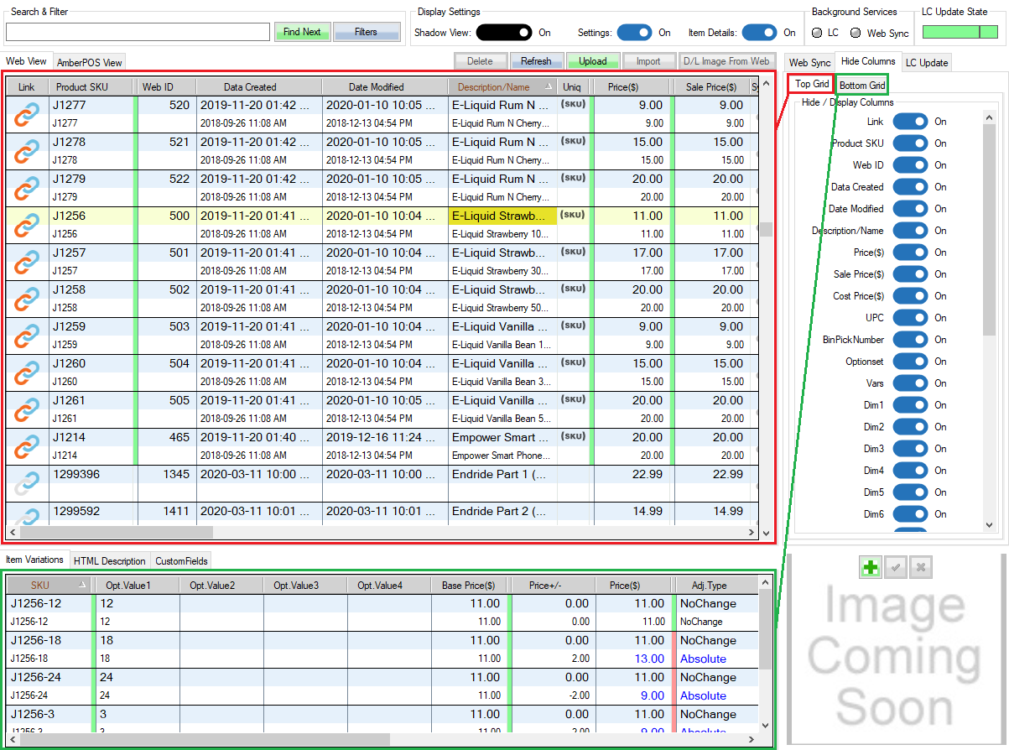
Task: Click the top grid vertical scrollbar down arrow
Action: [x=766, y=532]
